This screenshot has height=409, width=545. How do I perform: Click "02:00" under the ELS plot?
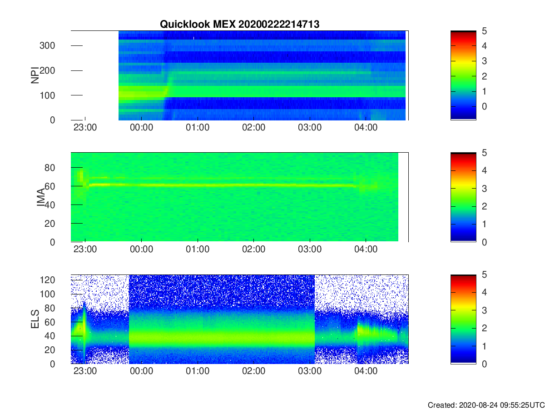point(253,371)
